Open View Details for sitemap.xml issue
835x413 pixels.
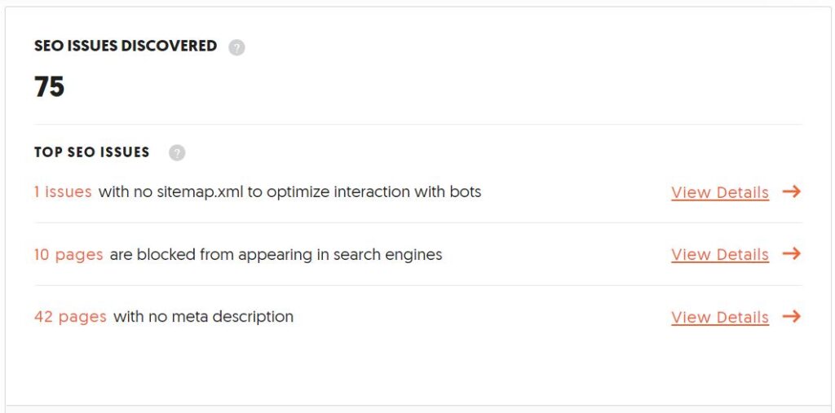[x=720, y=192]
